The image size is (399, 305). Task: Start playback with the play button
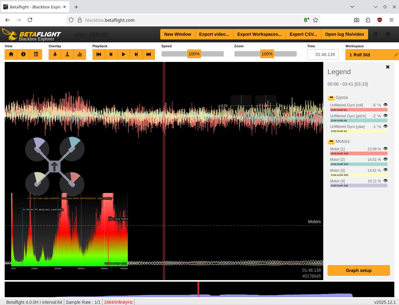[x=124, y=54]
